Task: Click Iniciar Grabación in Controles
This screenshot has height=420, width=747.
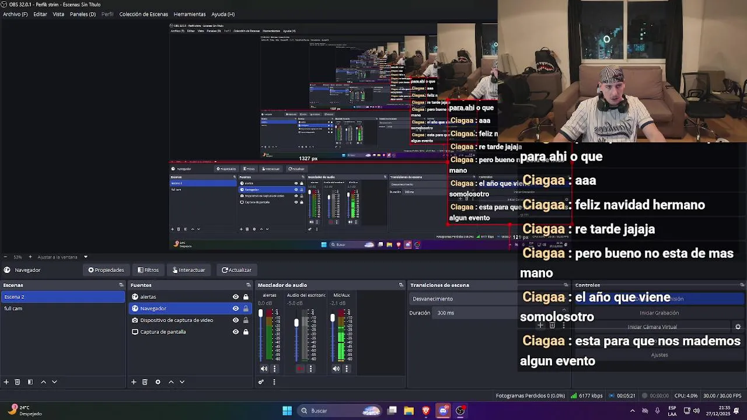Action: point(659,313)
